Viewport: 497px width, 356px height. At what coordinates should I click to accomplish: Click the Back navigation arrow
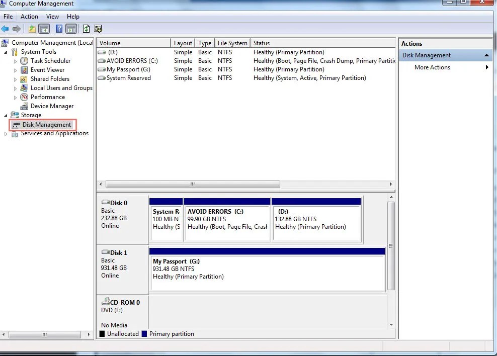point(5,29)
